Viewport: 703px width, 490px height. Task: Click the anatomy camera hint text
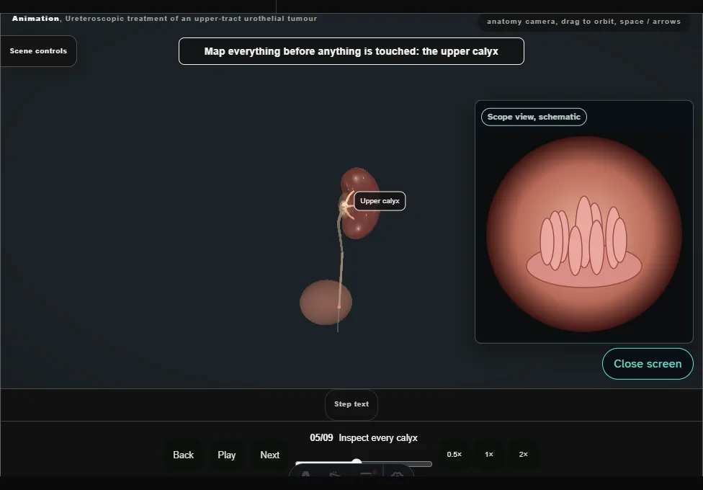583,22
